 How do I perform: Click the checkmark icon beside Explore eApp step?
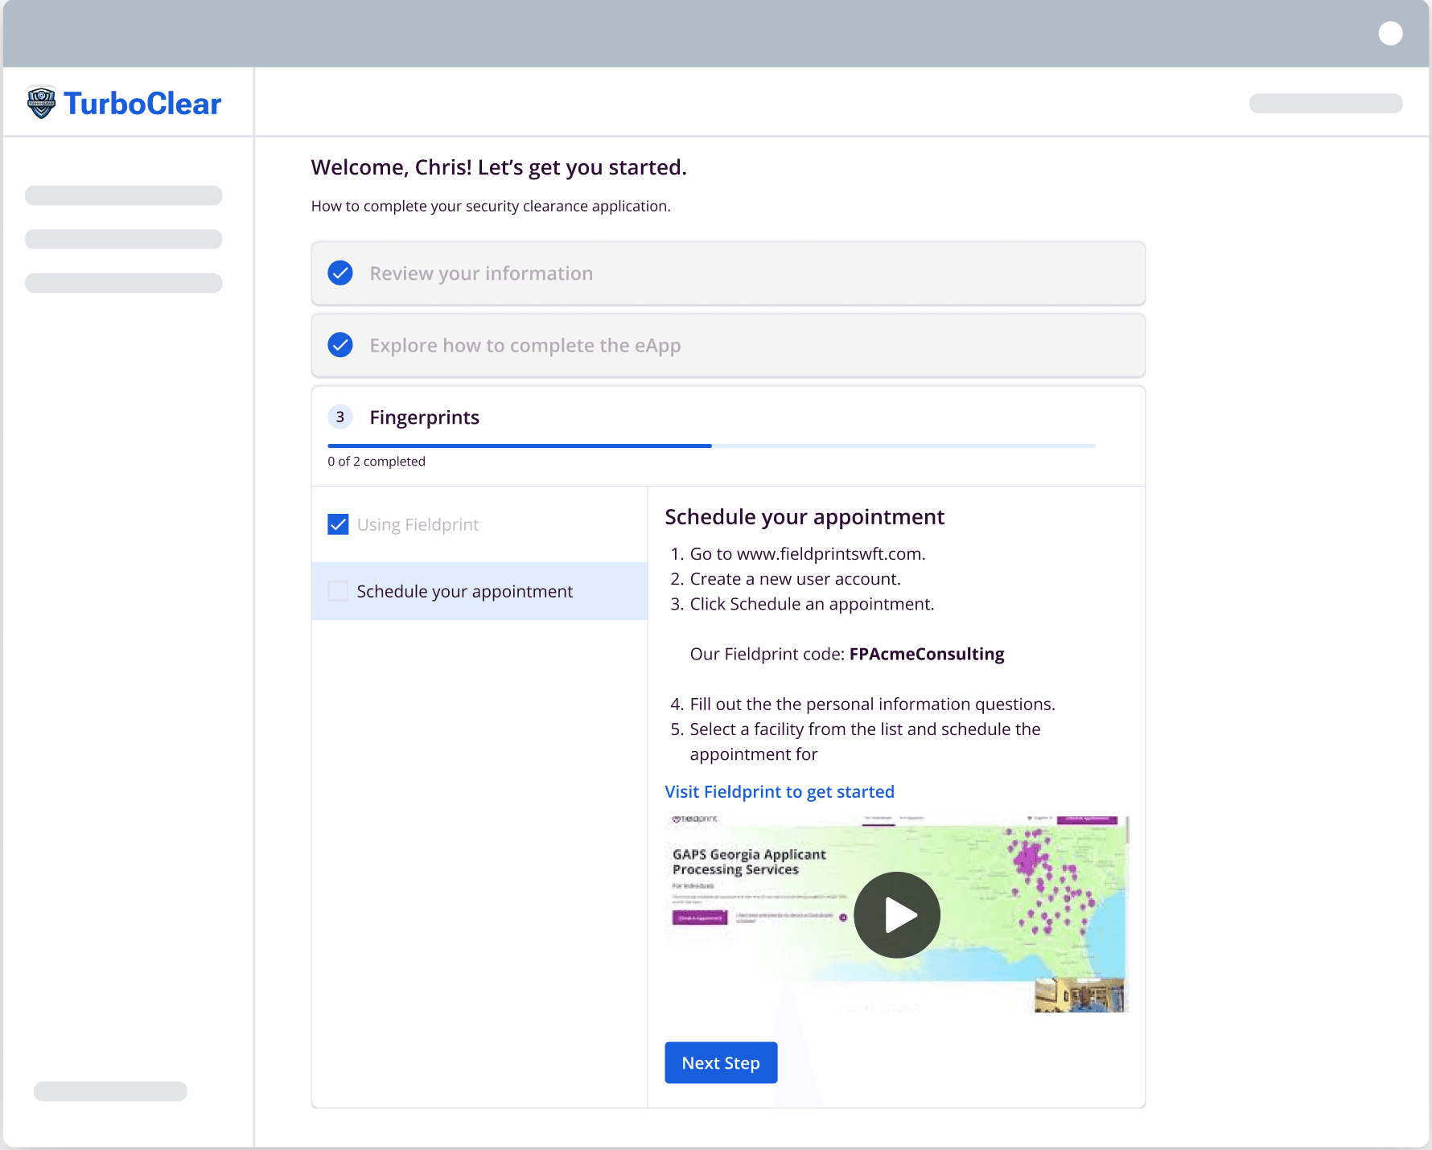(340, 346)
